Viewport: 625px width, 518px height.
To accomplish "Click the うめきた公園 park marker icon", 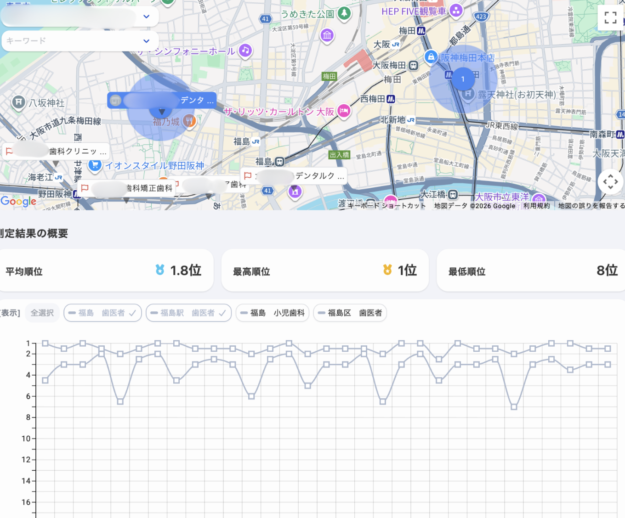I will 344,14.
